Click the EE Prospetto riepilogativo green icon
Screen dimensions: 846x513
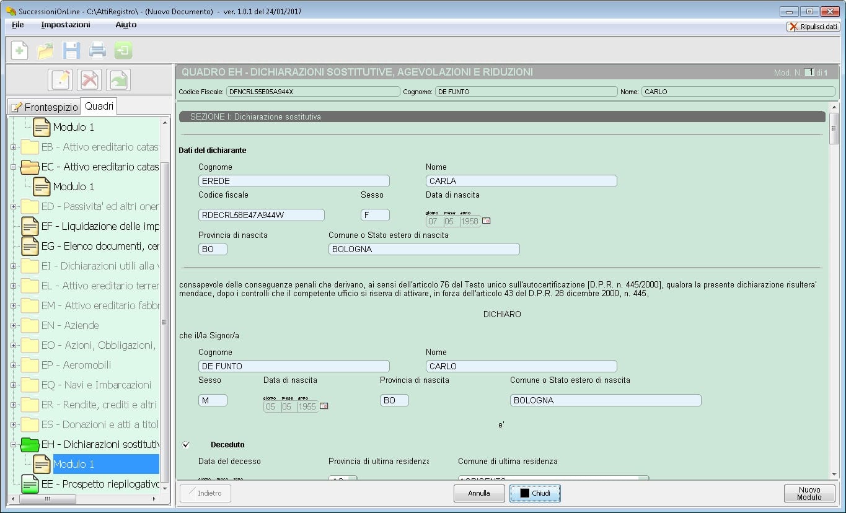pyautogui.click(x=30, y=484)
